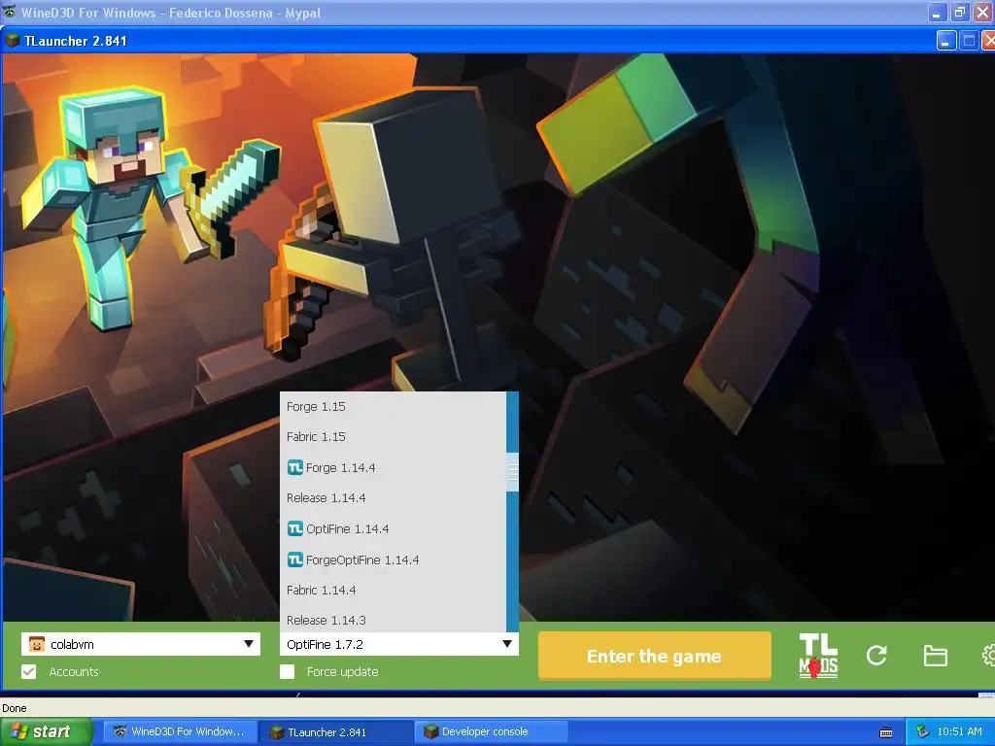
Task: Click the TL icon beside ForgeOptiFine 1.14.4
Action: coord(295,559)
